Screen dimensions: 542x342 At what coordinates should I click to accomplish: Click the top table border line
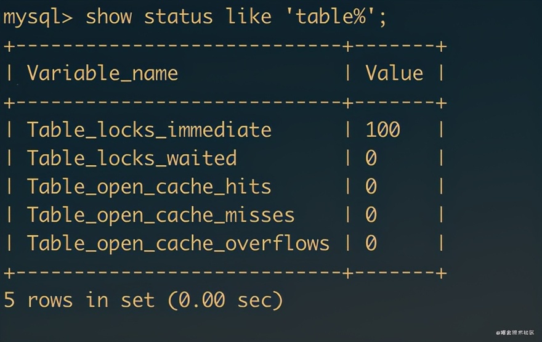tap(225, 46)
